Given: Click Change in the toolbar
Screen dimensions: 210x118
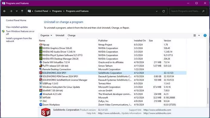Looking at the screenshot, I should point(71,35).
